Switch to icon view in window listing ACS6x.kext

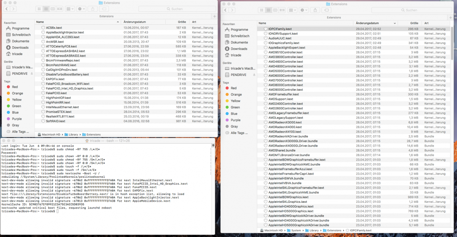(x=40, y=8)
